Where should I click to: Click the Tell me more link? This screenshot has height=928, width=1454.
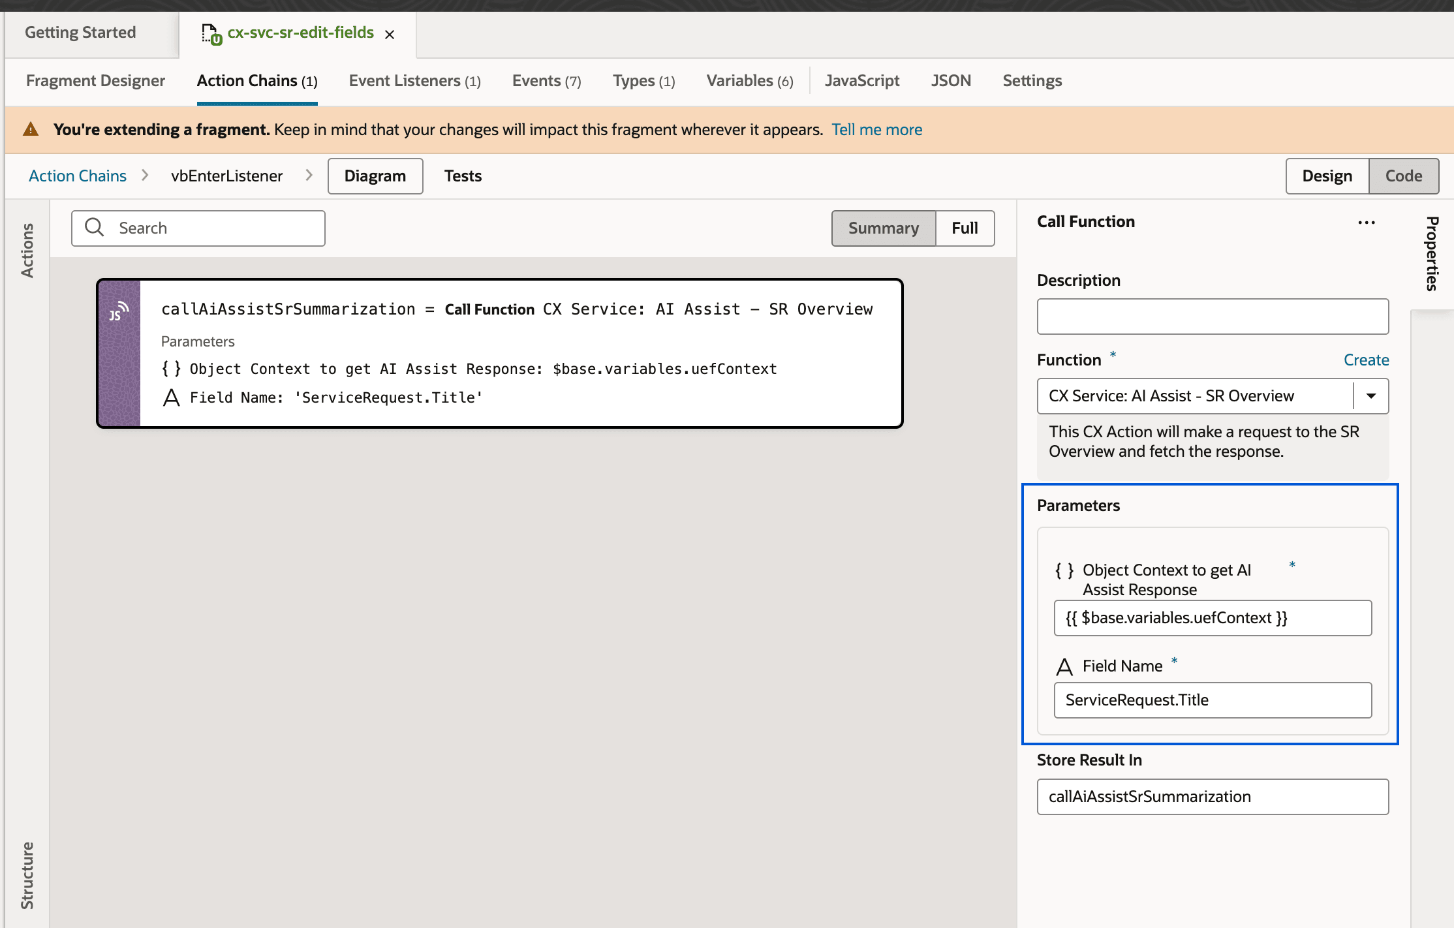(876, 130)
